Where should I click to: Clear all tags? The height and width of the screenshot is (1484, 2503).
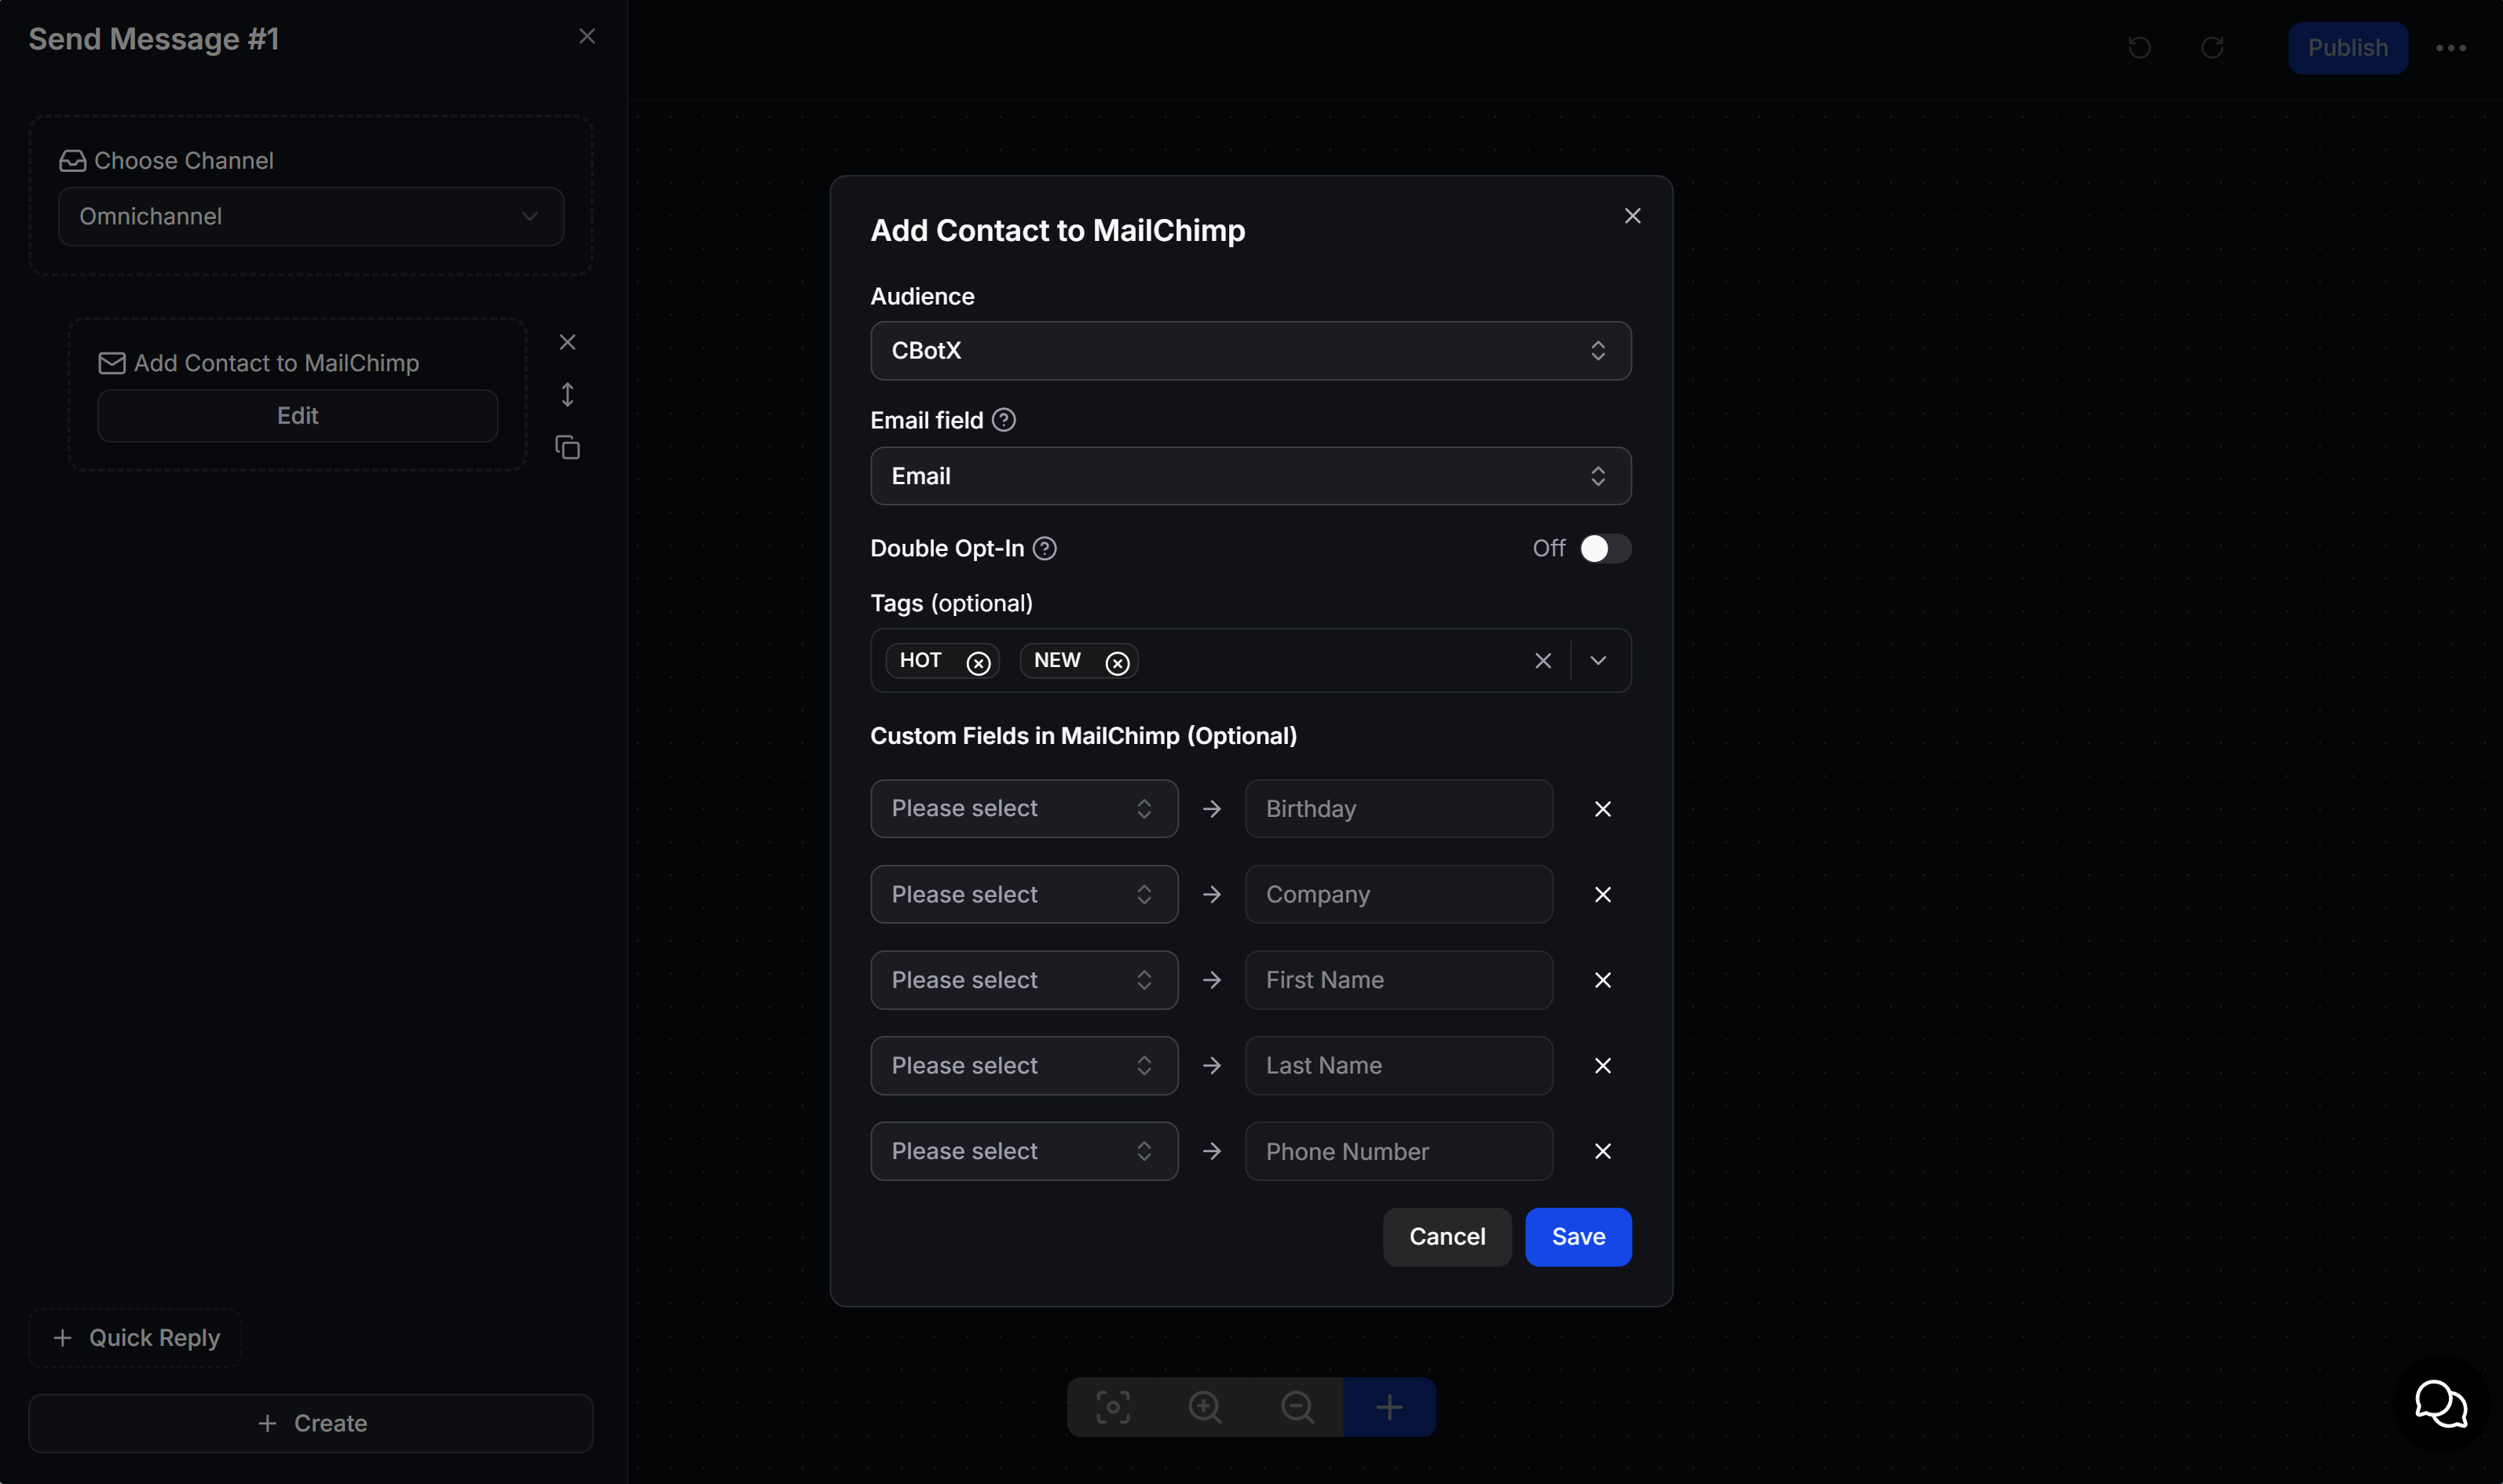point(1543,661)
